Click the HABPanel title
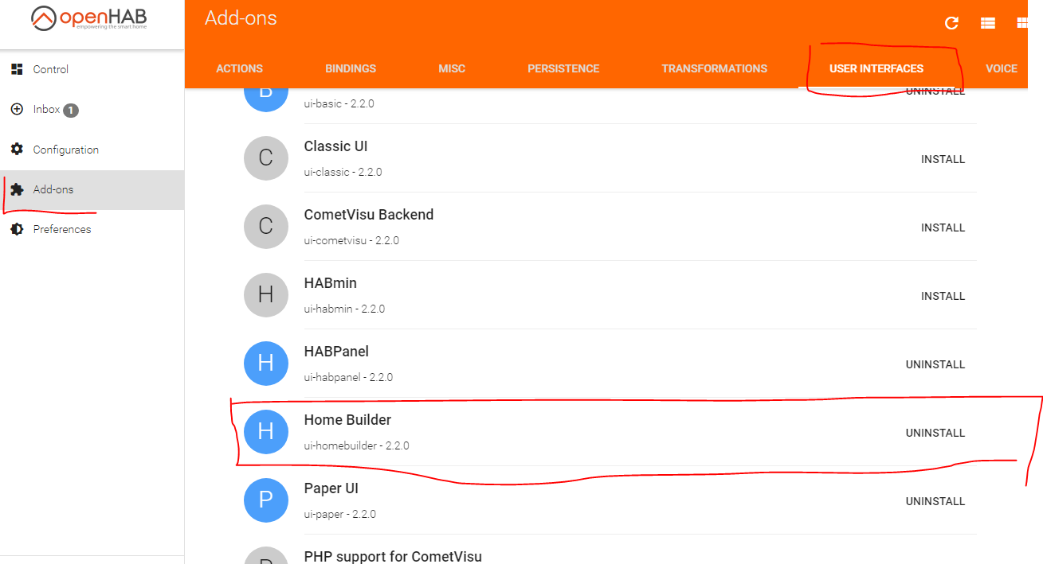 point(336,352)
